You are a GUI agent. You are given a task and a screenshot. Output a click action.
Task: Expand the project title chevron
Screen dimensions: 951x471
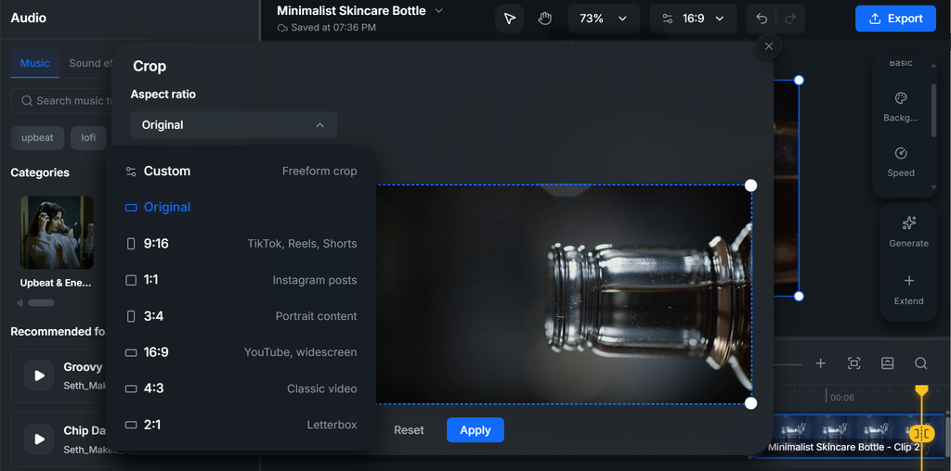[439, 11]
